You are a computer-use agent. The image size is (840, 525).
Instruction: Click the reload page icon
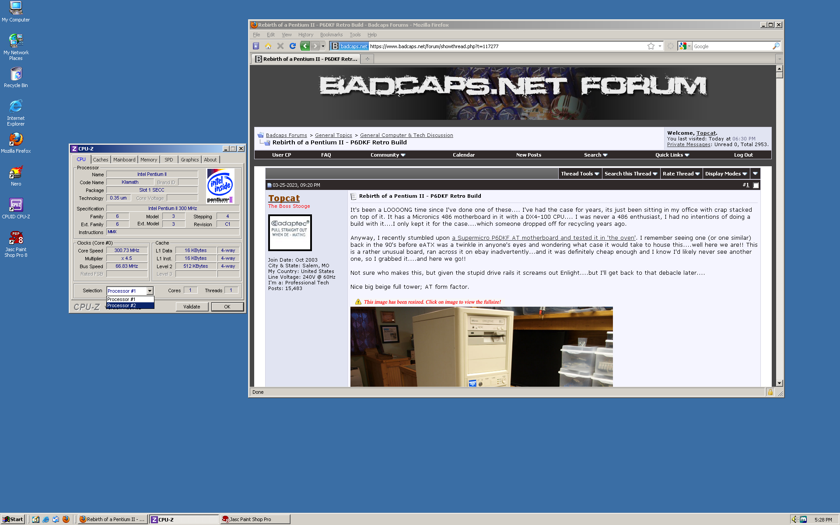[293, 46]
